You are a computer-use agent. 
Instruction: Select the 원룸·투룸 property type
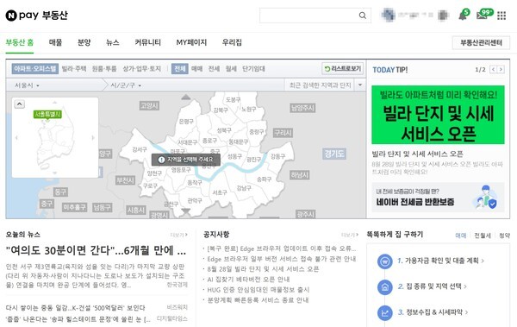coord(104,69)
